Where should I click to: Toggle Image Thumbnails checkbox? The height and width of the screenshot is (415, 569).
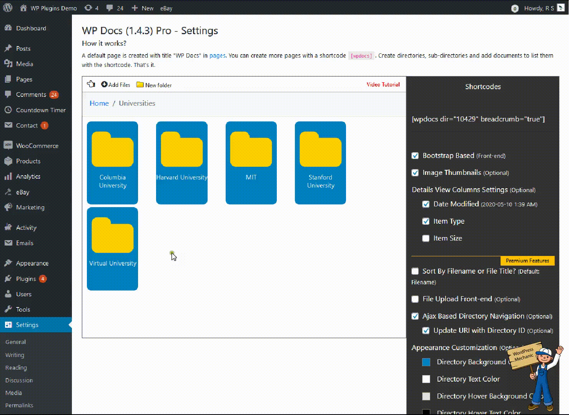pyautogui.click(x=415, y=173)
